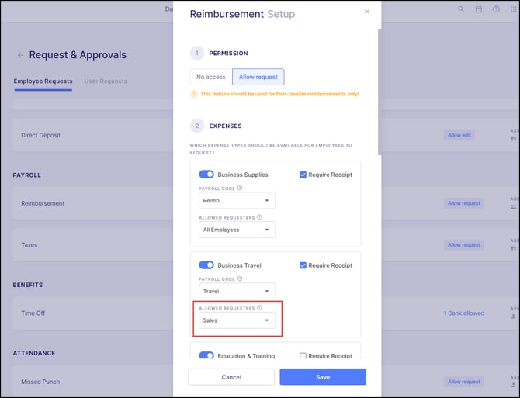The width and height of the screenshot is (520, 398).
Task: Select the No access permission option
Action: click(211, 77)
